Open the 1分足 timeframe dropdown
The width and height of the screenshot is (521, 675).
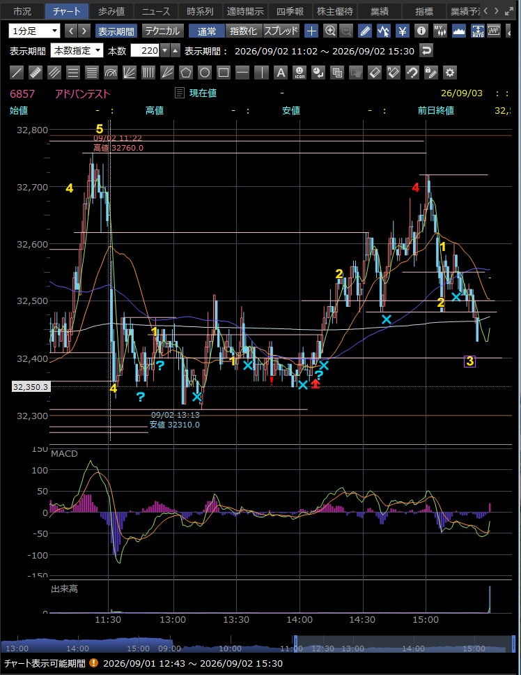(34, 31)
